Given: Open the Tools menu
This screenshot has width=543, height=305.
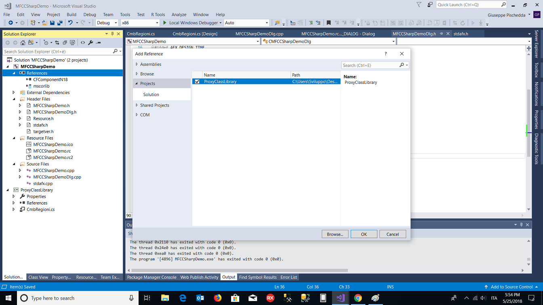Looking at the screenshot, I should 125,15.
